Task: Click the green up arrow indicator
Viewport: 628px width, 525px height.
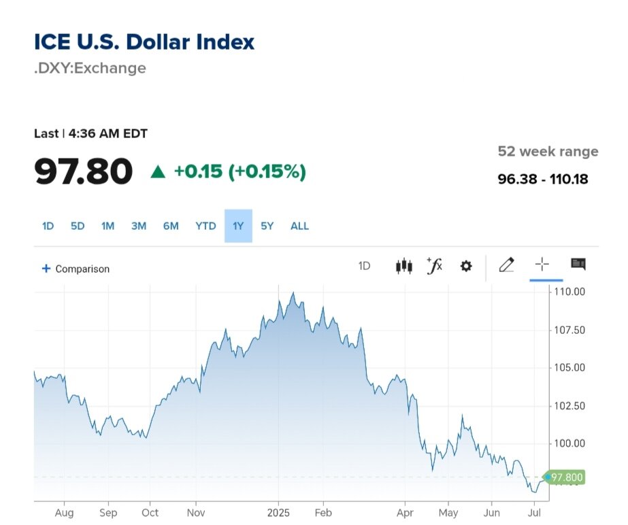Action: coord(158,171)
